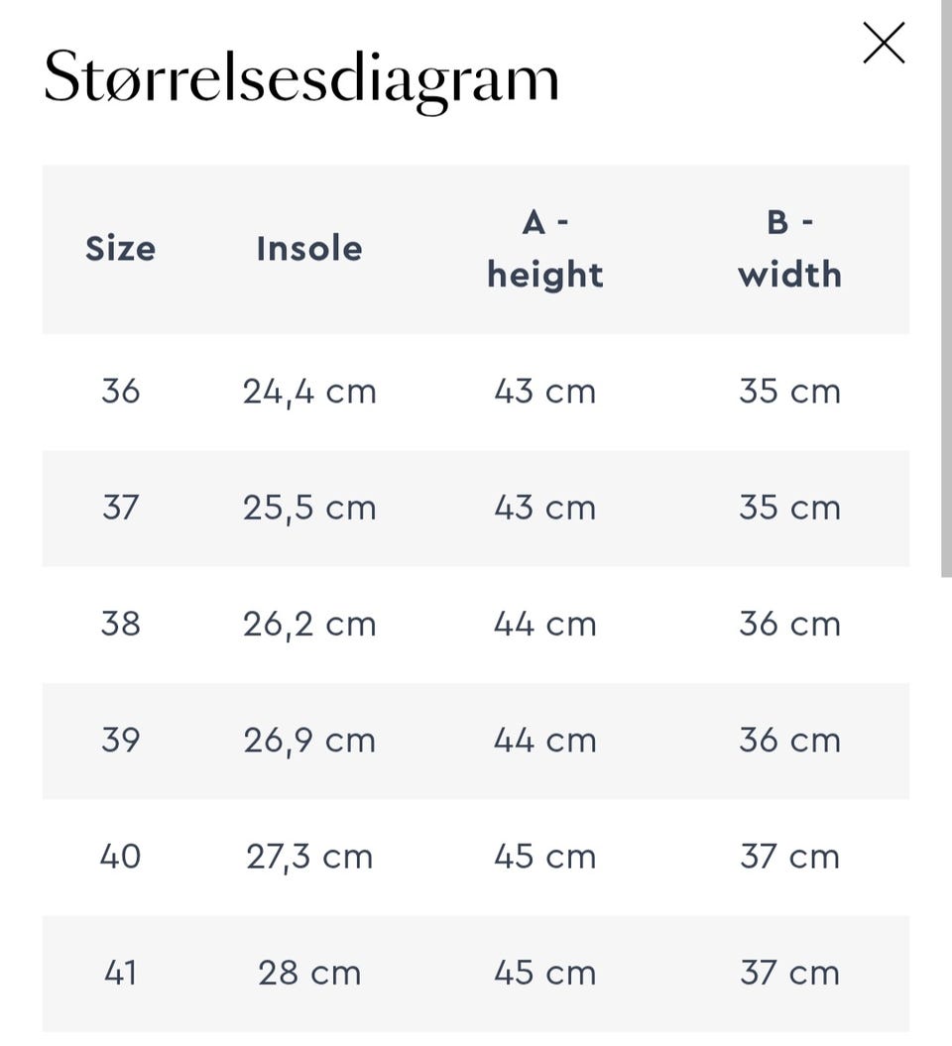The image size is (952, 1046).
Task: Click the 27,3 cm insole value
Action: pos(309,856)
